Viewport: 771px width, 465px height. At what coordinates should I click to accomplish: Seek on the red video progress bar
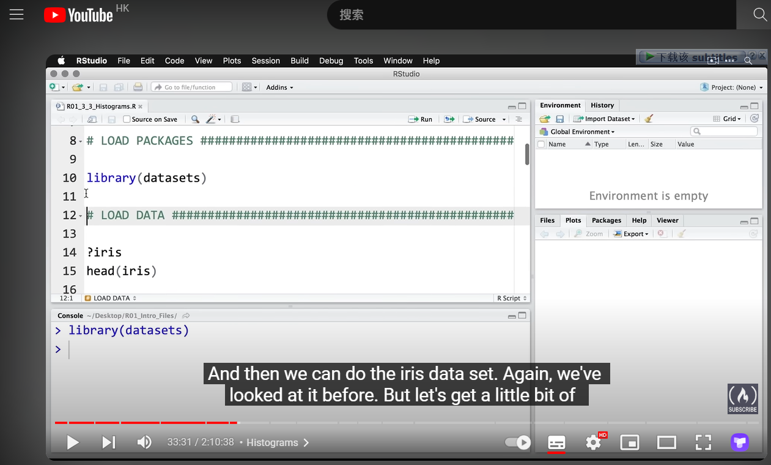coord(146,423)
